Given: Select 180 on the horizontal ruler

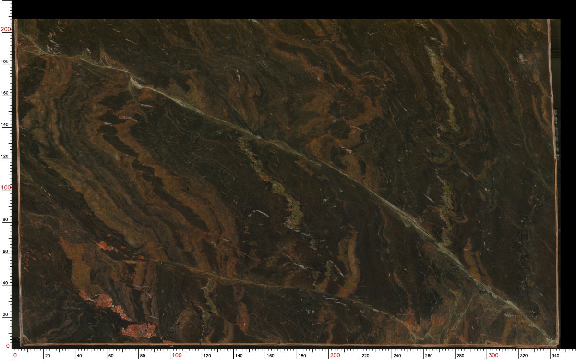Looking at the screenshot, I should [303, 356].
